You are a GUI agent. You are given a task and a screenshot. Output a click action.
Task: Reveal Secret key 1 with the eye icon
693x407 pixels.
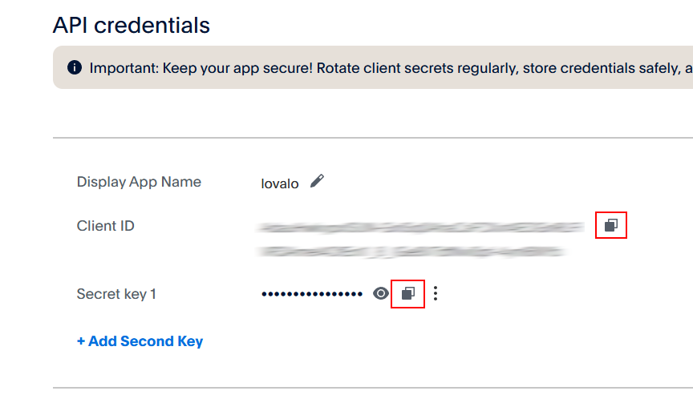(381, 294)
